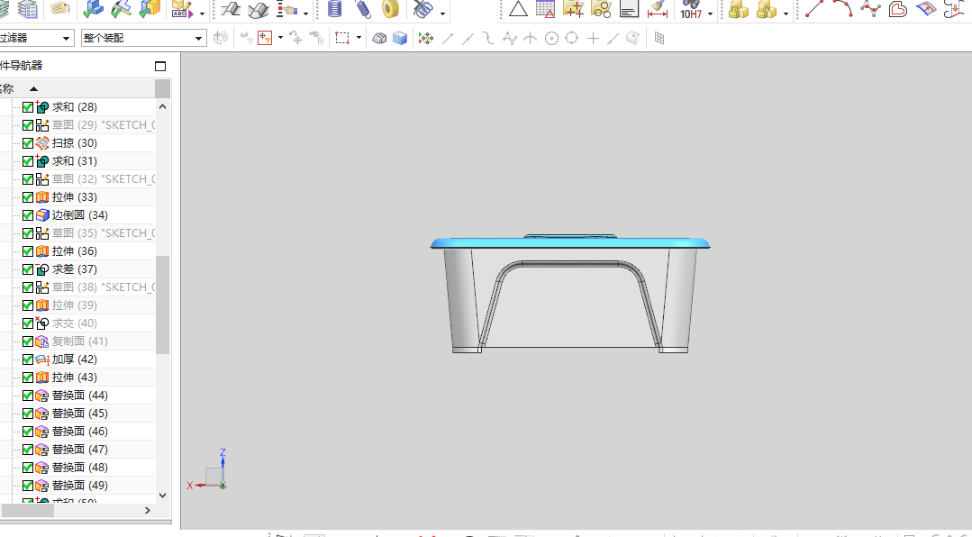Select the 替换面 (47) tree item

(x=80, y=449)
